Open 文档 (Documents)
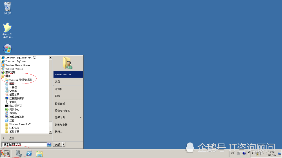 68,82
